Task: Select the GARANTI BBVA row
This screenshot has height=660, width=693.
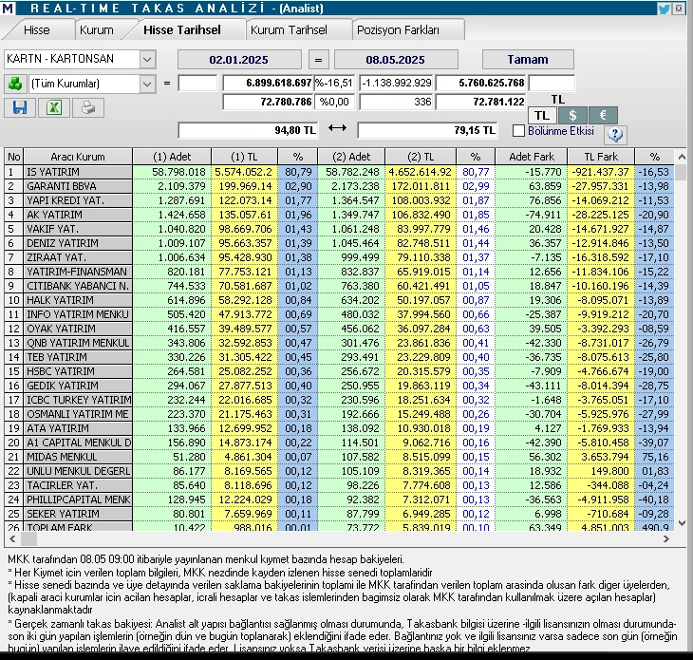Action: click(x=339, y=186)
